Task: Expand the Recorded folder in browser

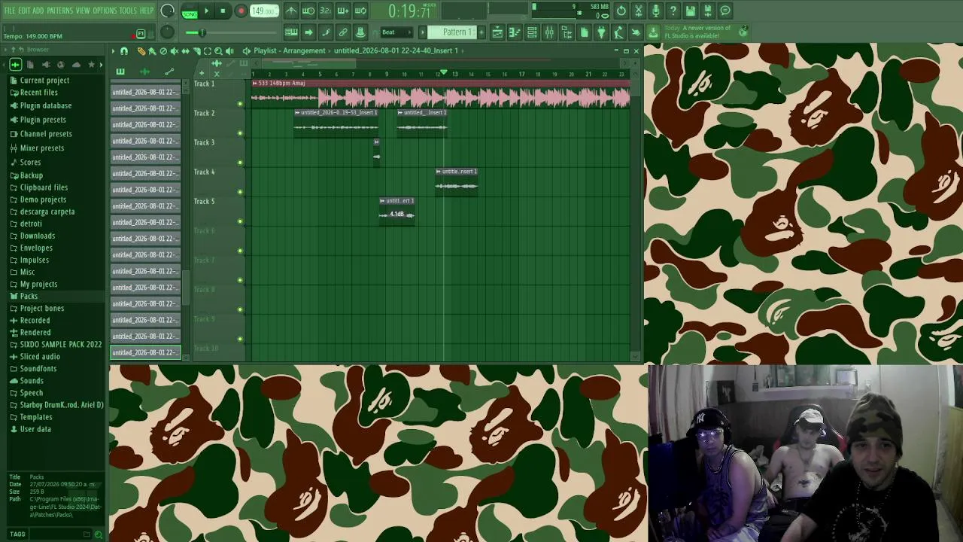Action: coord(35,320)
